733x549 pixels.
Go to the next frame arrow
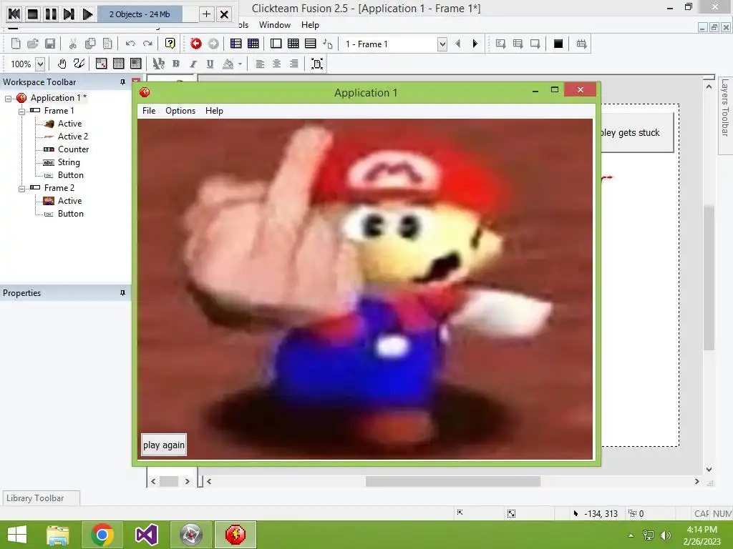tap(475, 44)
